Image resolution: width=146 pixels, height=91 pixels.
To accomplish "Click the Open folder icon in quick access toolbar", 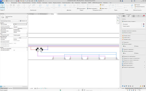I will pyautogui.click(x=5, y=1).
